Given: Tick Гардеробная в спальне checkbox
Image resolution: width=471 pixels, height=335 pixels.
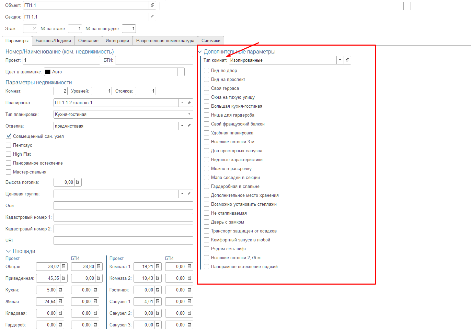Looking at the screenshot, I should 207,186.
